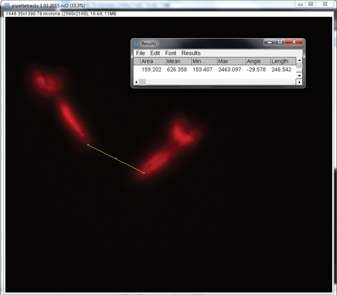Viewport: 337px width, 295px height.
Task: Click the pipettetracks image window title icon
Action: coord(7,5)
